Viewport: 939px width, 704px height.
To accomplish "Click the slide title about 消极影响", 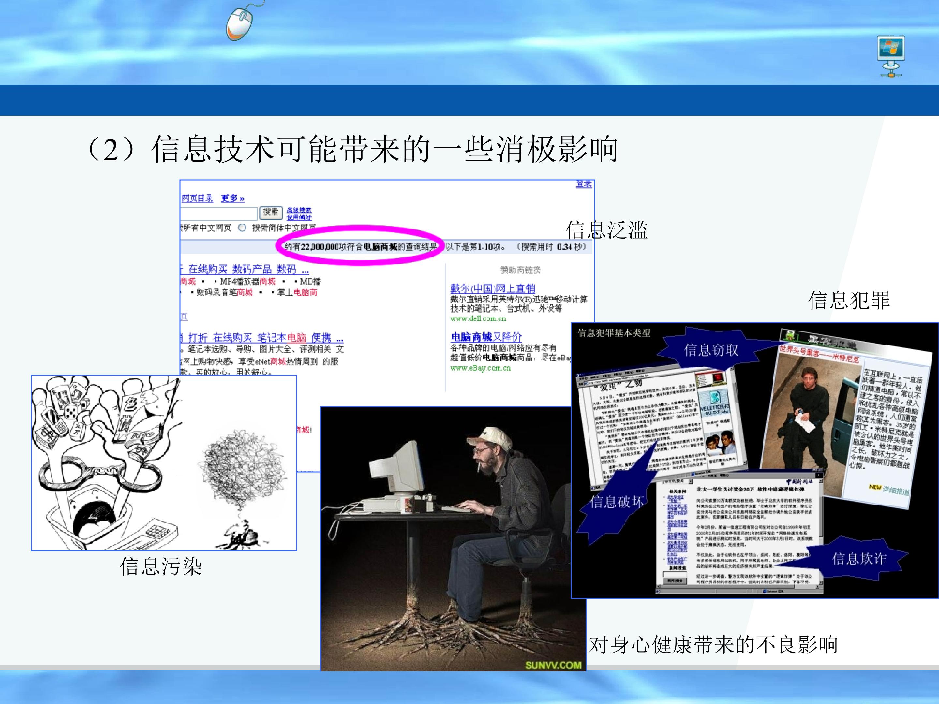I will click(351, 149).
